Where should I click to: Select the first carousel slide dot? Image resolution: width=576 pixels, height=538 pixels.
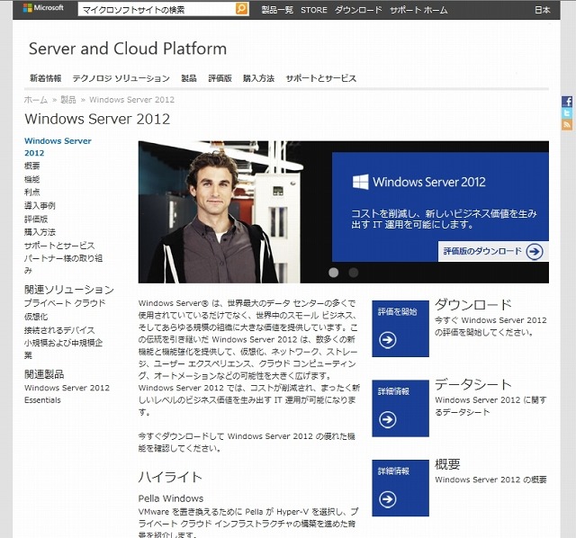334,272
